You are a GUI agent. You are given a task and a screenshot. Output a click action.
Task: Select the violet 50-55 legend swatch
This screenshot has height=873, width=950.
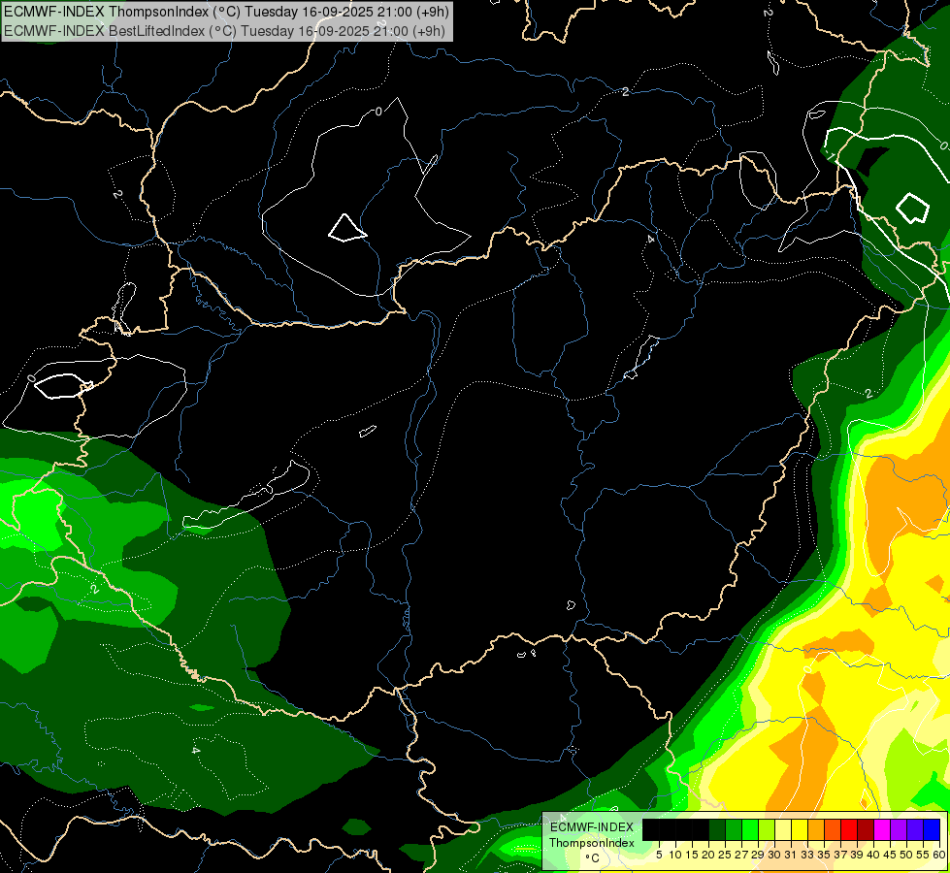[x=915, y=830]
